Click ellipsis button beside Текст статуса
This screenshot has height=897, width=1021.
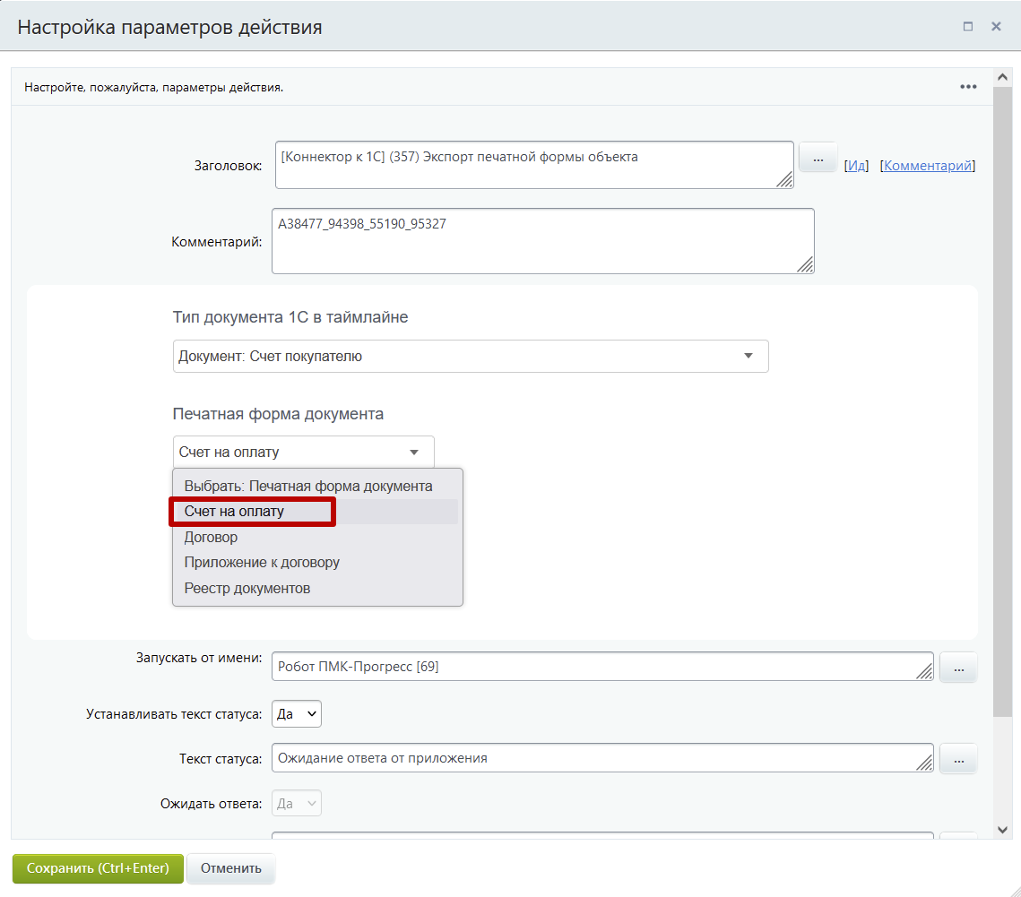pos(958,759)
